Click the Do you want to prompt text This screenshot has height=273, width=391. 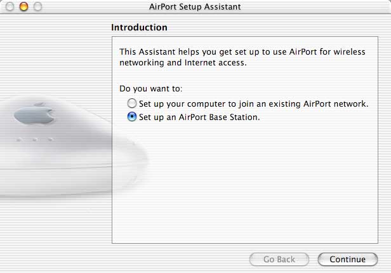[151, 89]
